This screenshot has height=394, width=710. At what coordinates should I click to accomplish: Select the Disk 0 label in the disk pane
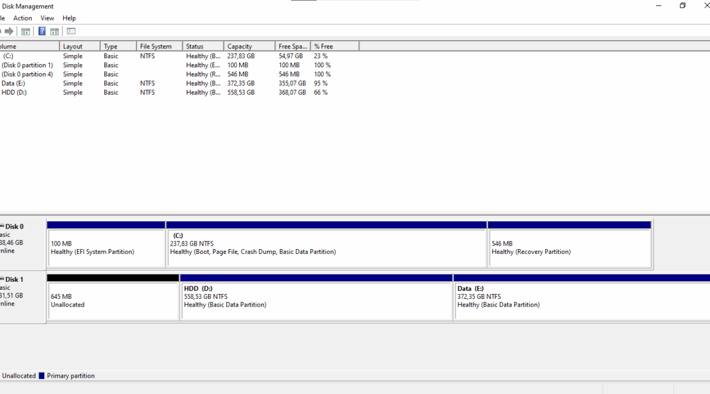point(15,227)
